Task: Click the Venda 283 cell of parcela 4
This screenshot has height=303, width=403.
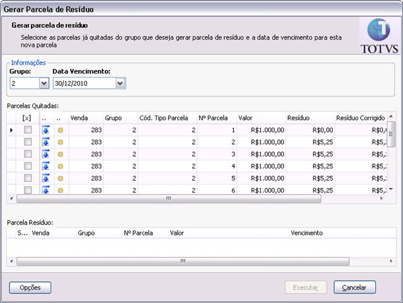Action: coord(86,167)
